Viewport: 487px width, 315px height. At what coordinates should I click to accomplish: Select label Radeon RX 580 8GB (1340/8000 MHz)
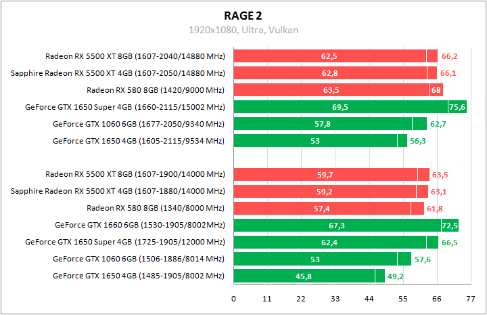(156, 208)
